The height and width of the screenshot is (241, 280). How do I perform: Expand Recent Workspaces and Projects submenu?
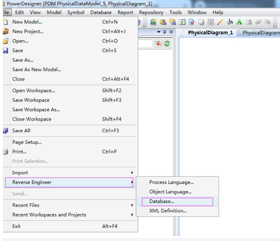coord(132,215)
